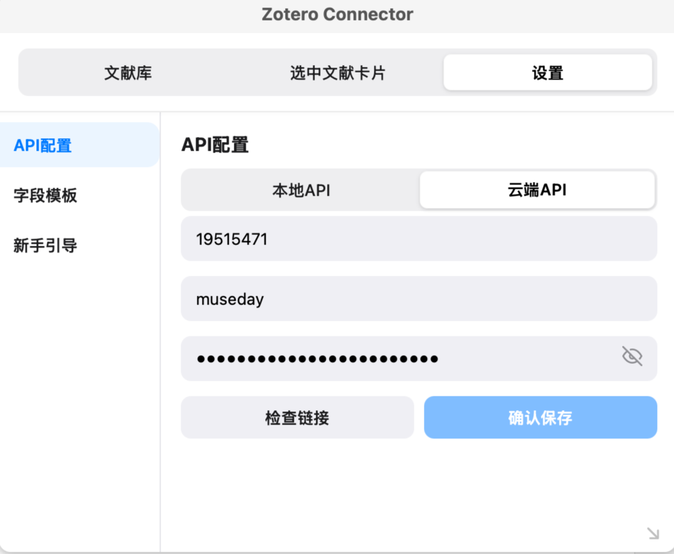
Task: Focus the user ID field containing 19515471
Action: 418,239
